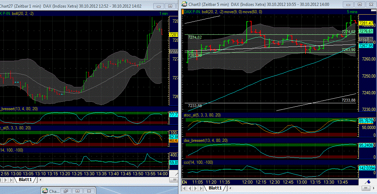Minimize the Chart3 window
Screen dimensions: 377x194
348,4
